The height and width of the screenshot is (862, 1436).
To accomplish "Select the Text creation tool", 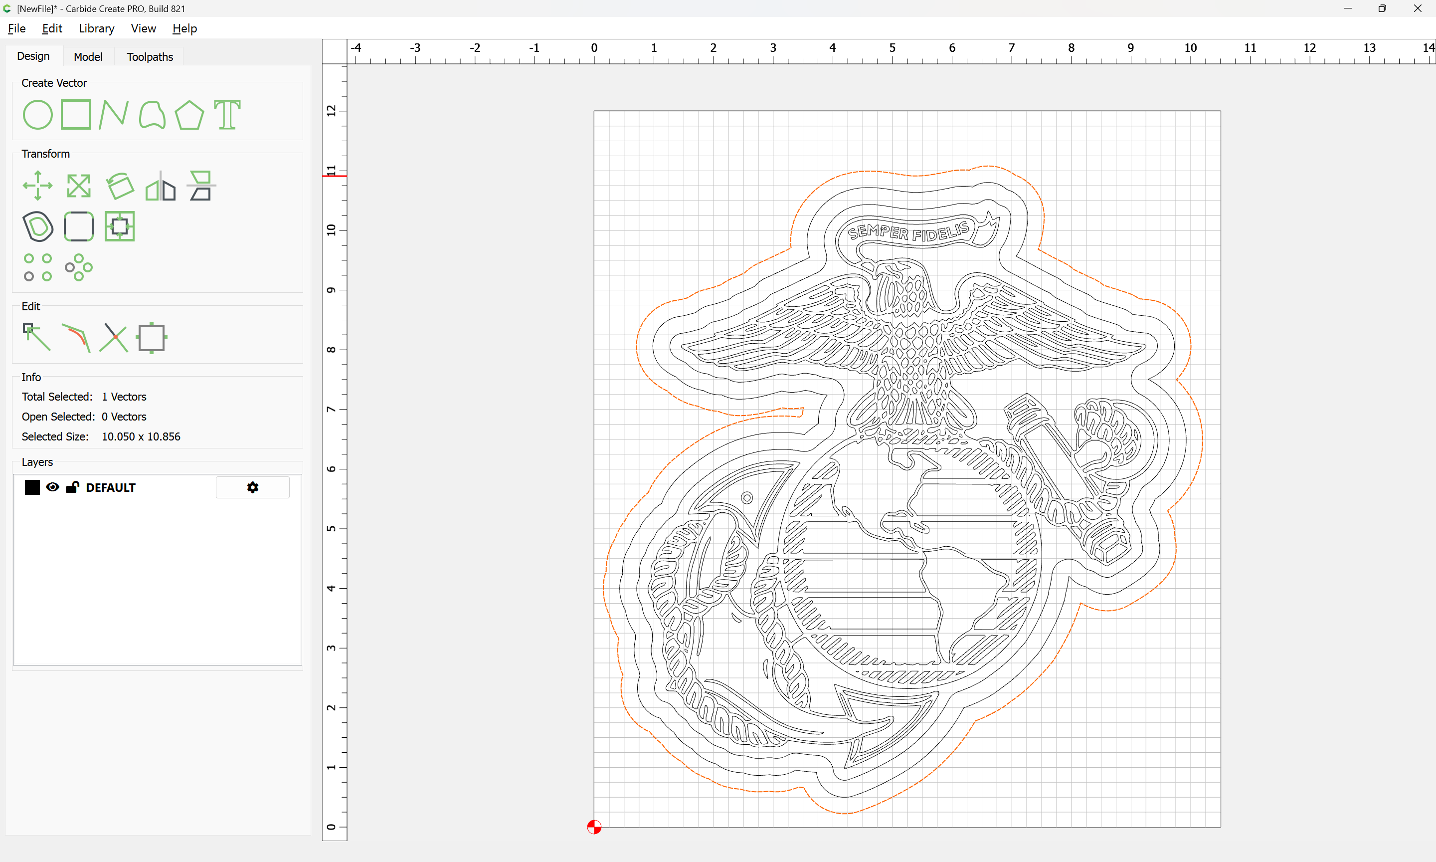I will (x=227, y=114).
